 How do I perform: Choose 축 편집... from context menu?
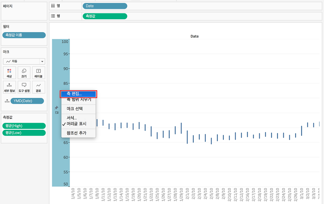tap(78, 94)
